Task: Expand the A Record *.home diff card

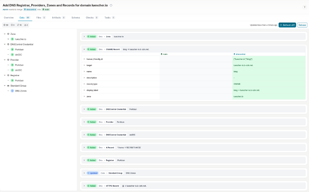Action: [84, 148]
